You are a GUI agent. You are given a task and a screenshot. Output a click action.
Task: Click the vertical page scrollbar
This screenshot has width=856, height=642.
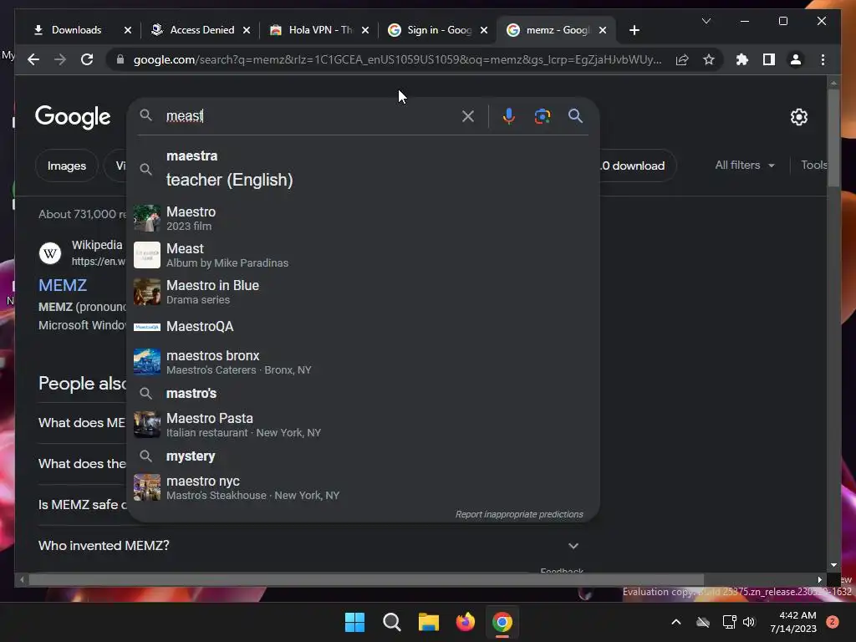833,138
